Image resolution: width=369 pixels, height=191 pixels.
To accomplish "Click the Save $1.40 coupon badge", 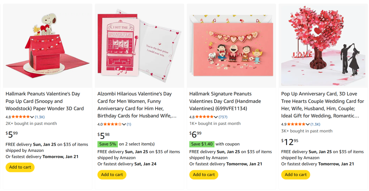I will click(x=202, y=144).
